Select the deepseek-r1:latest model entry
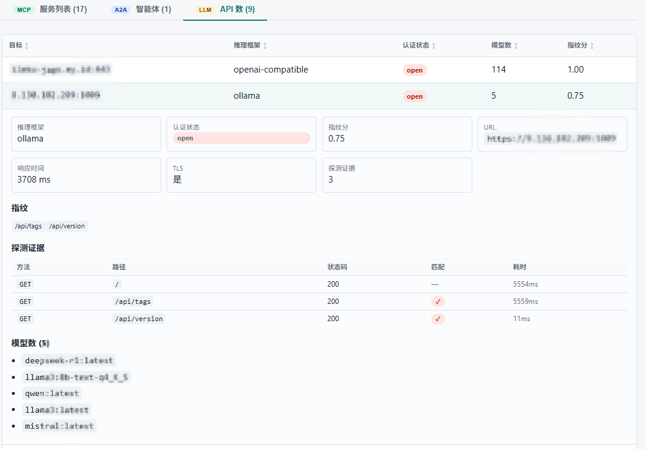 point(69,361)
